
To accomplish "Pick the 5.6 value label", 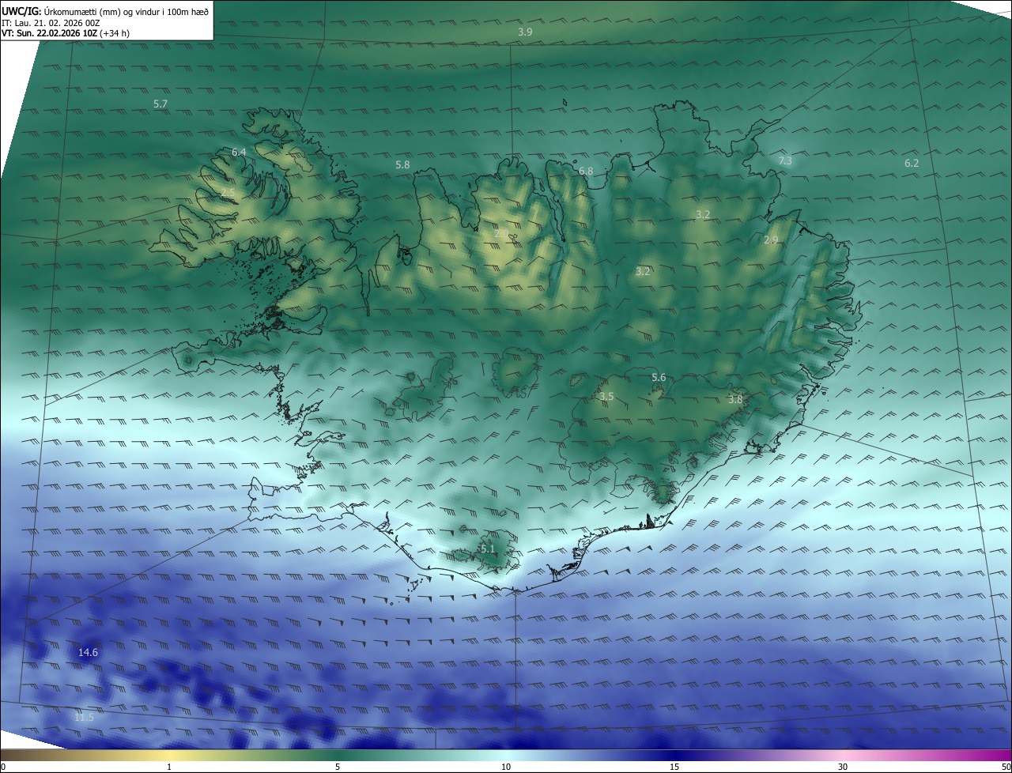I will 659,378.
